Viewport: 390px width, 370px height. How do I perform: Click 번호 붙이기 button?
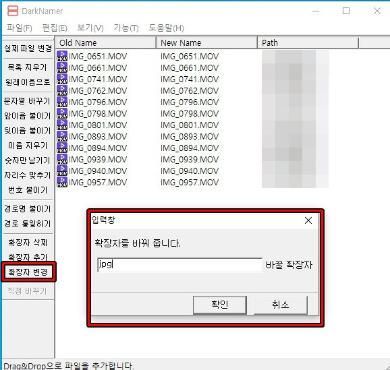pyautogui.click(x=28, y=190)
